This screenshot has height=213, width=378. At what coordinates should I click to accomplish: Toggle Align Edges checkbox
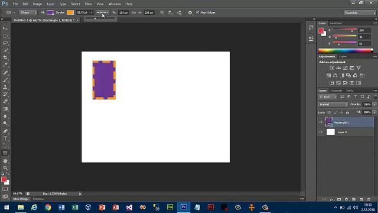click(x=197, y=12)
